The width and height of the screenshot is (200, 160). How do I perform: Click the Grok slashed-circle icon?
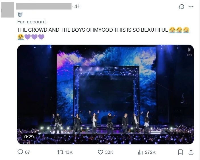(x=182, y=7)
